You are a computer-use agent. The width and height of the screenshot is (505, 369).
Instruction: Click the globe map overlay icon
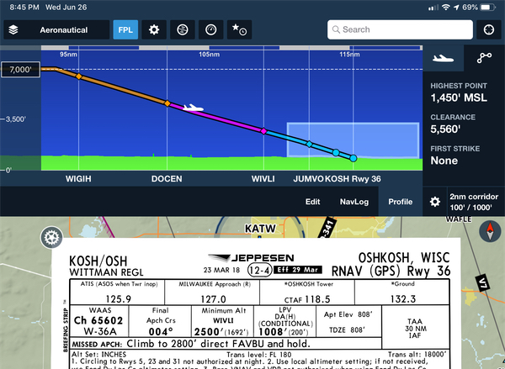click(182, 29)
